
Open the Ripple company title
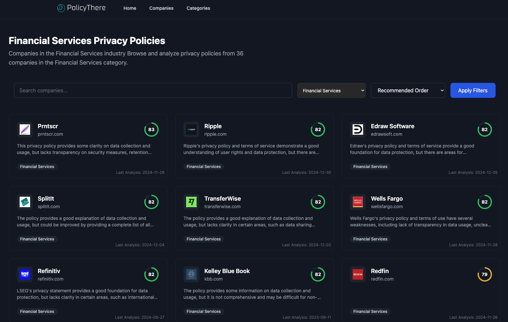click(213, 126)
